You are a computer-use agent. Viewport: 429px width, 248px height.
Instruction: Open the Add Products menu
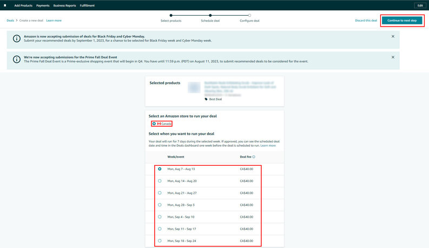pos(23,5)
